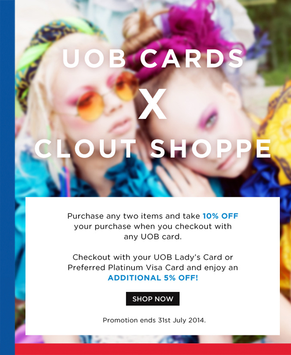The image size is (291, 355).
Task: Click the SHOP NOW button
Action: pyautogui.click(x=153, y=299)
